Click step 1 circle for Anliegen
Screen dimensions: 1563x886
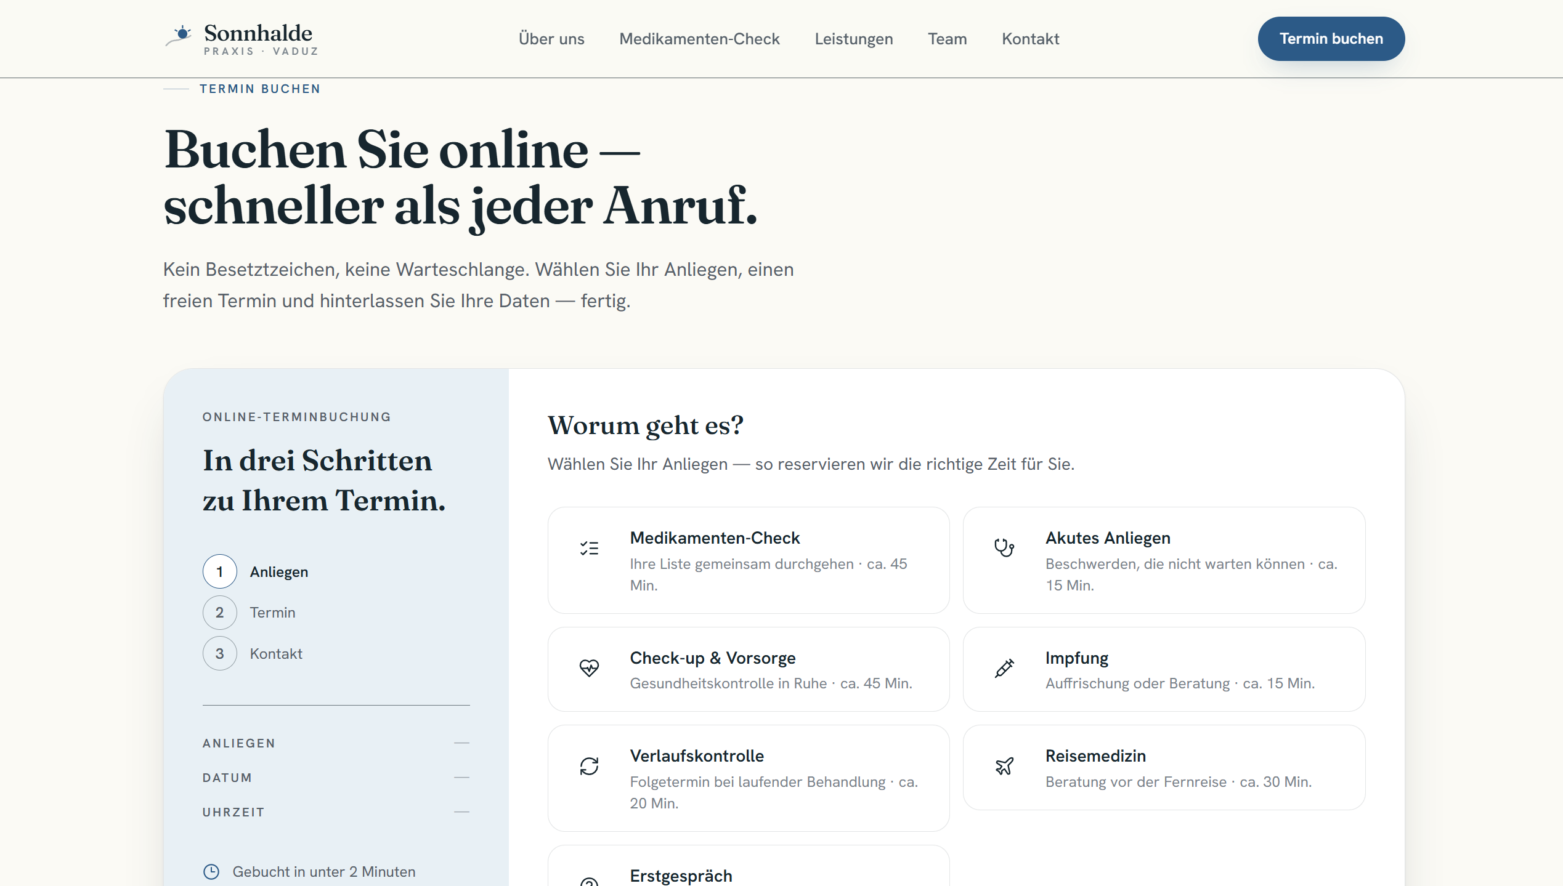(219, 572)
